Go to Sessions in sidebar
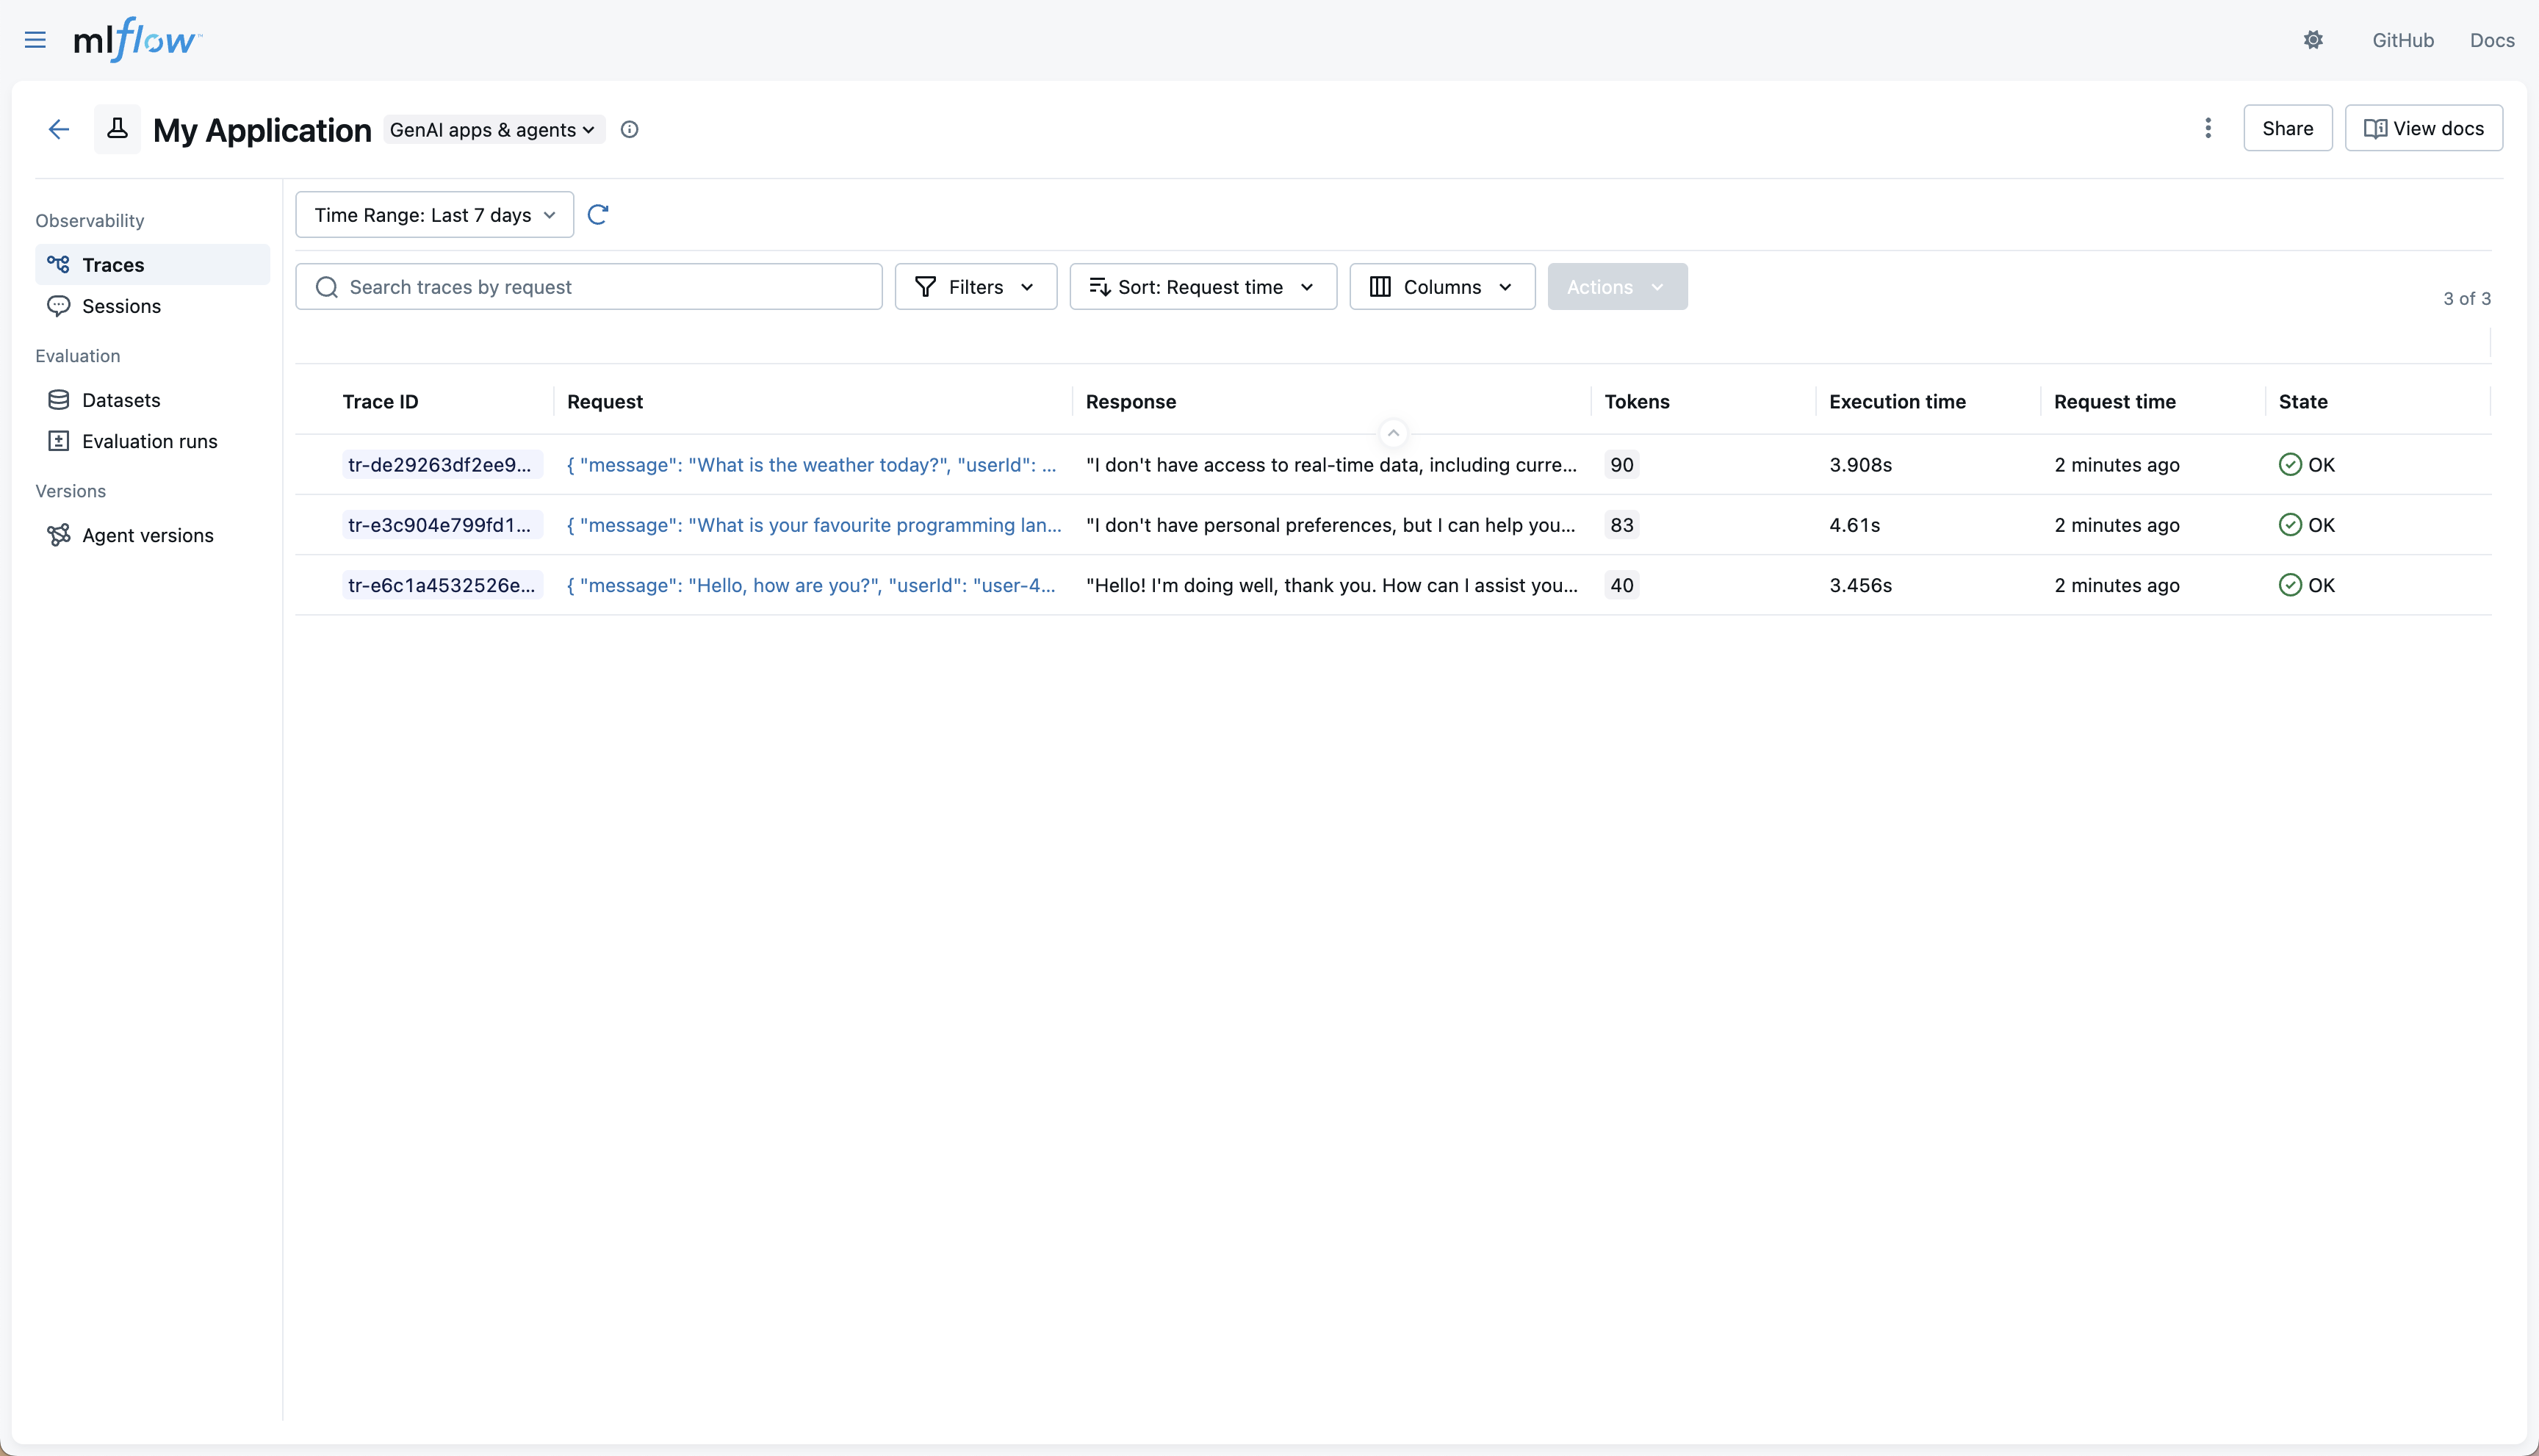Viewport: 2539px width, 1456px height. (x=121, y=306)
